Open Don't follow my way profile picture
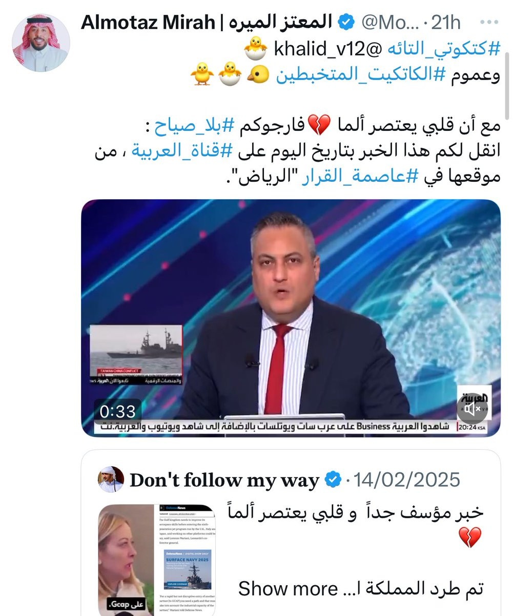The image size is (513, 616). point(111,479)
